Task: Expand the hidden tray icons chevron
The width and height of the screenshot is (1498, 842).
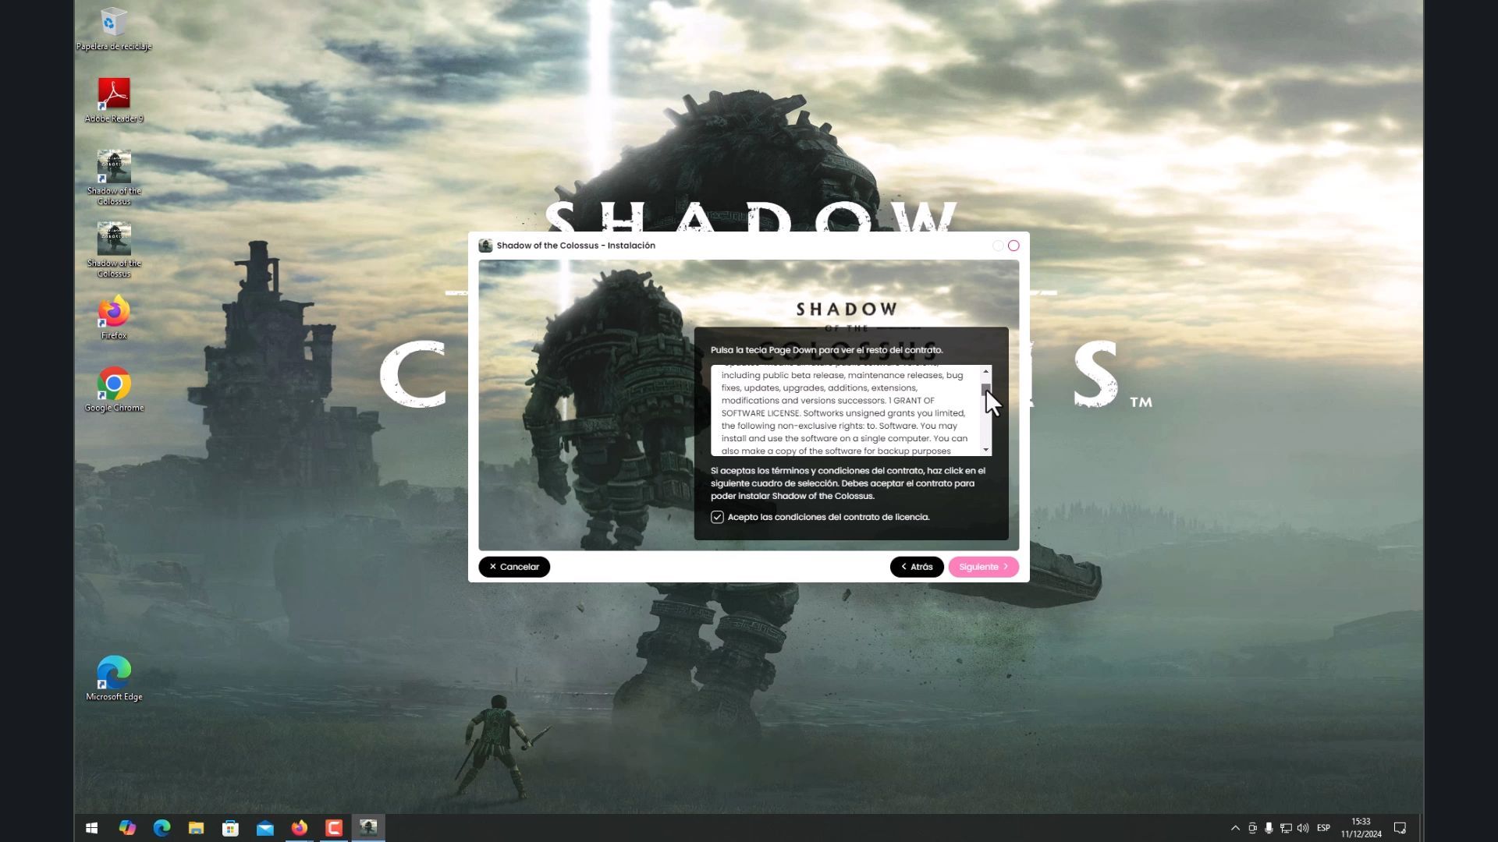Action: pyautogui.click(x=1235, y=828)
